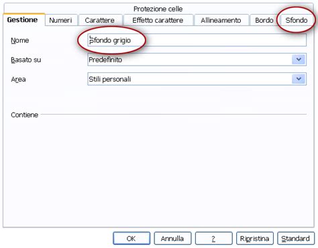Select the Carattere tab
The width and height of the screenshot is (318, 248).
(100, 20)
